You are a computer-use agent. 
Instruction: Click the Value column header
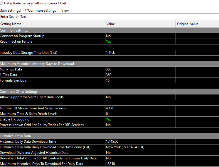click(x=140, y=24)
